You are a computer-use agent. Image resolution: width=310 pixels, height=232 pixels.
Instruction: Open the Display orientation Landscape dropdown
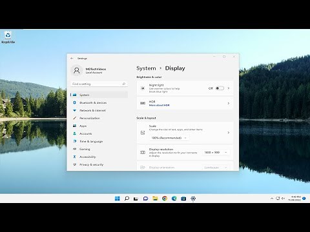216,168
